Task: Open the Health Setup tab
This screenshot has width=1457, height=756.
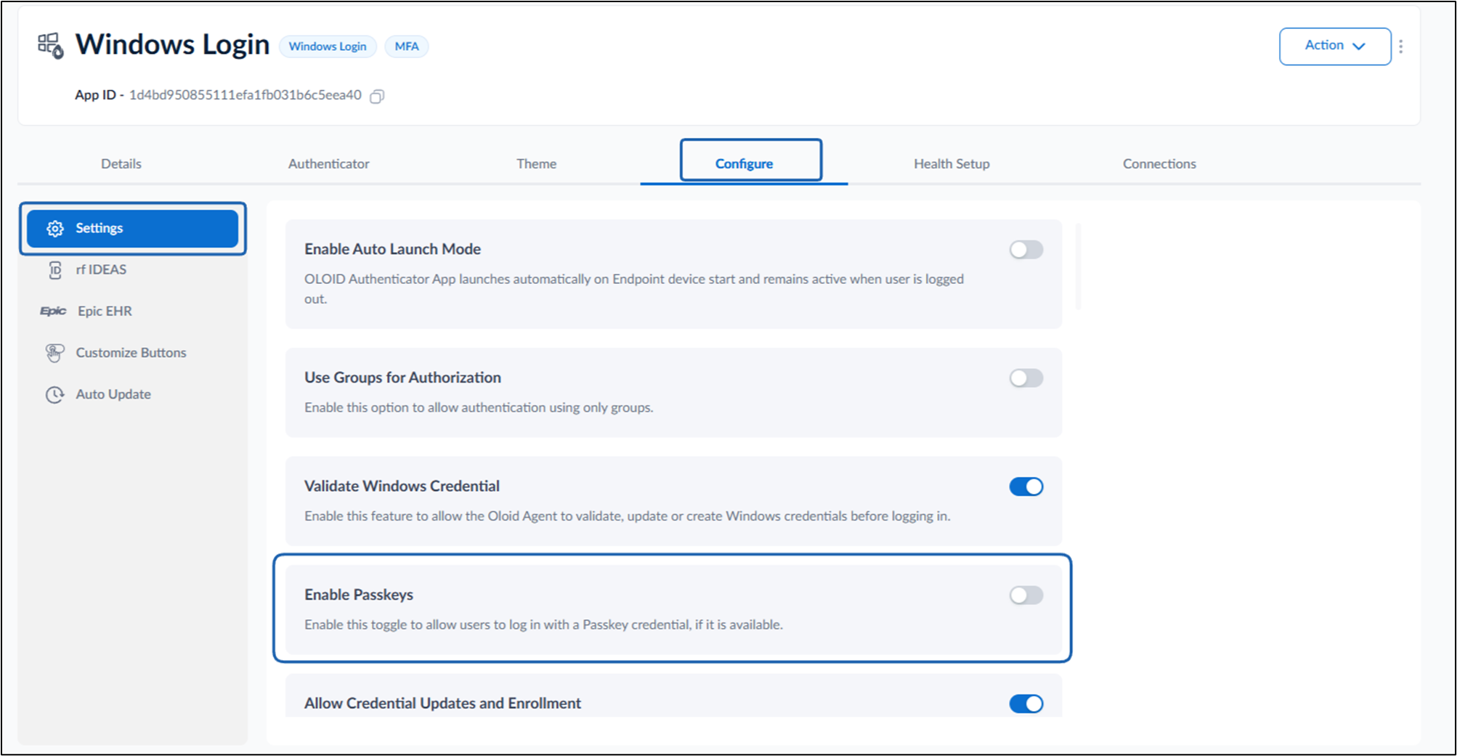Action: point(951,164)
